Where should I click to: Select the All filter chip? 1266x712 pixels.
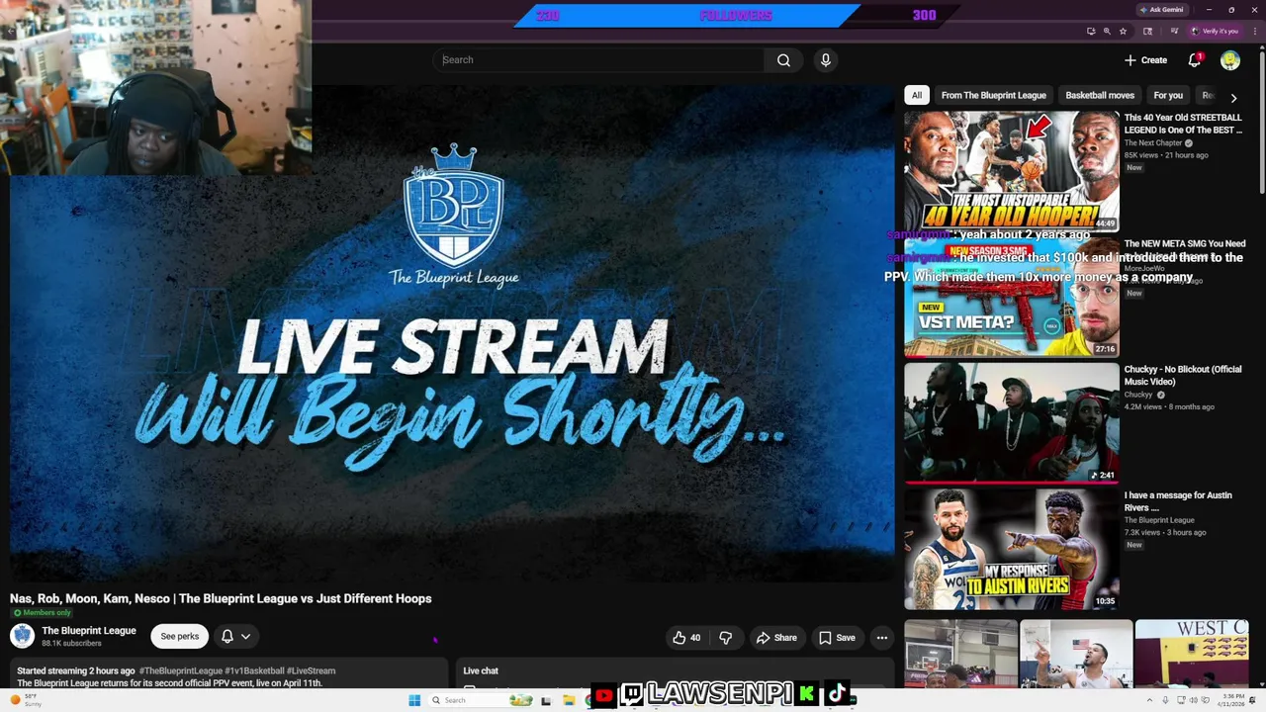[917, 96]
